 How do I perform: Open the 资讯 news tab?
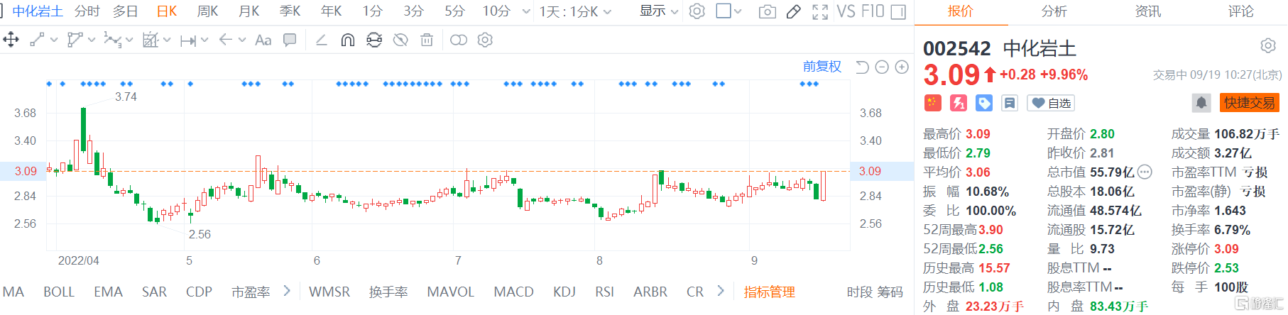click(x=1148, y=11)
